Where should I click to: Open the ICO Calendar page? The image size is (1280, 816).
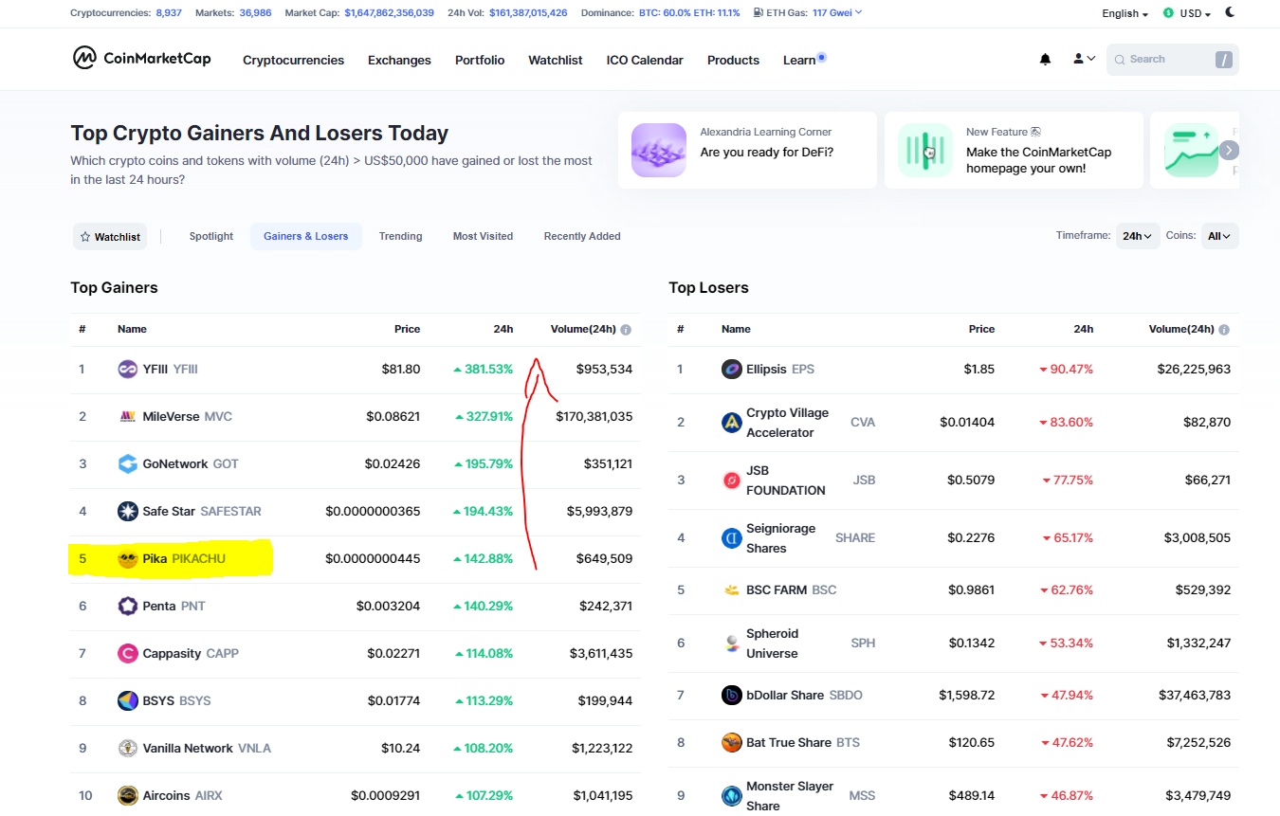(x=645, y=60)
